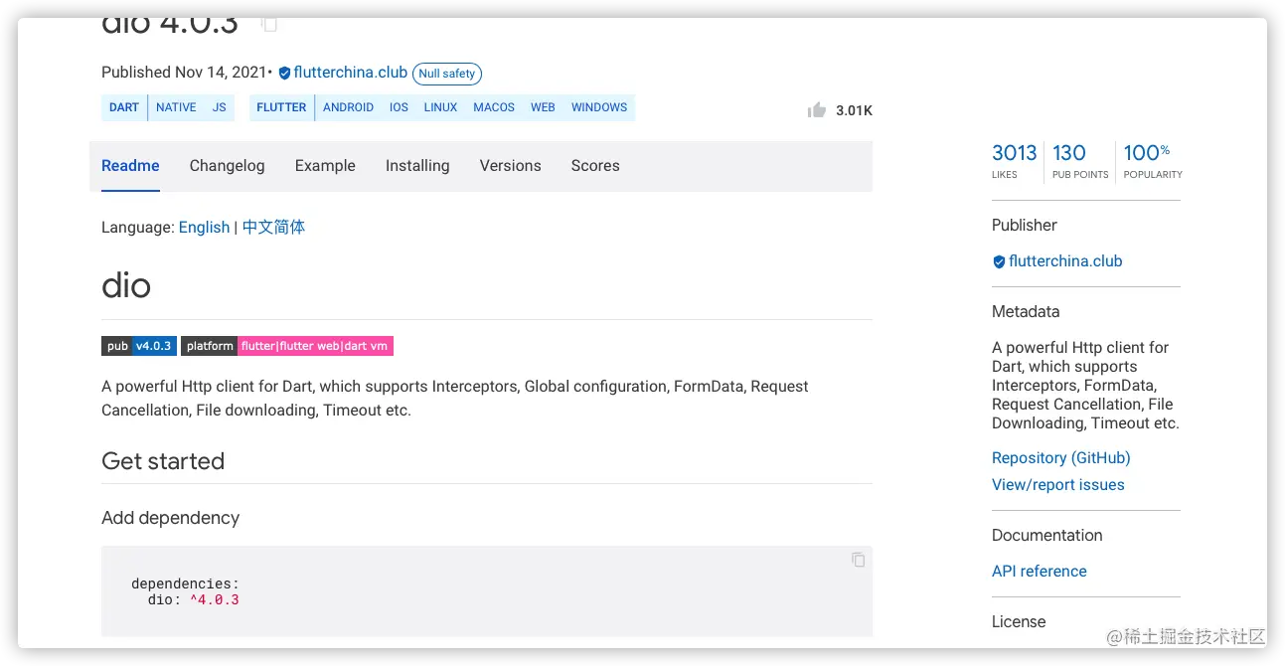
Task: Open the Example tab
Action: (325, 166)
